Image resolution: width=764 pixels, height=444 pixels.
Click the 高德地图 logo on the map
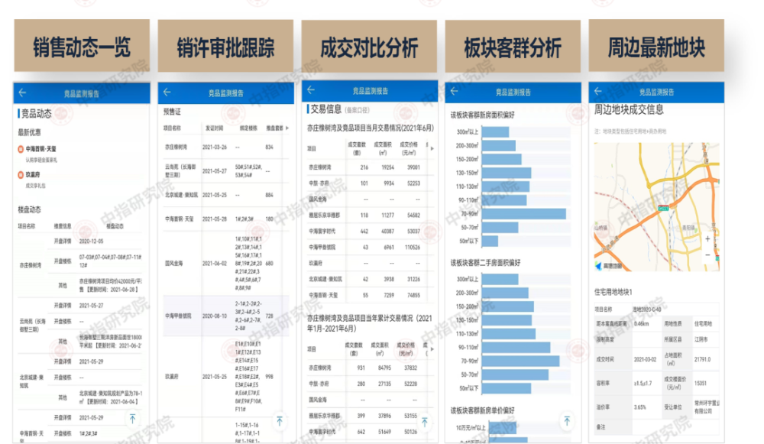(x=609, y=266)
